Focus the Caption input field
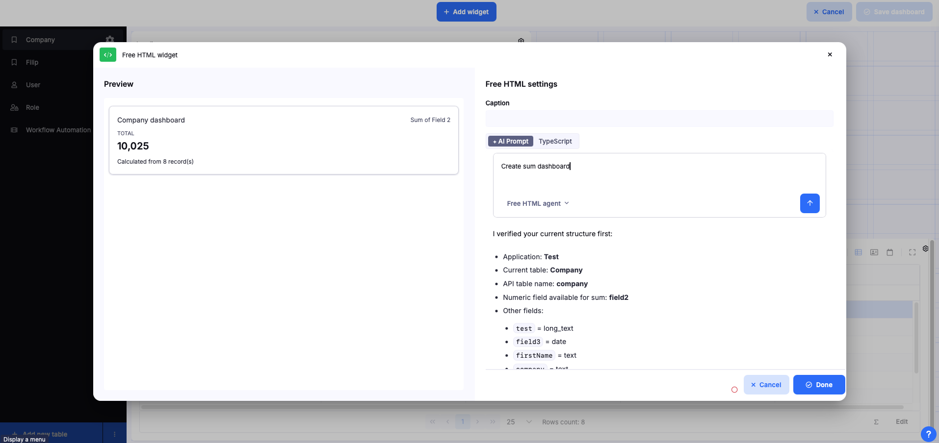This screenshot has width=939, height=443. (x=659, y=119)
